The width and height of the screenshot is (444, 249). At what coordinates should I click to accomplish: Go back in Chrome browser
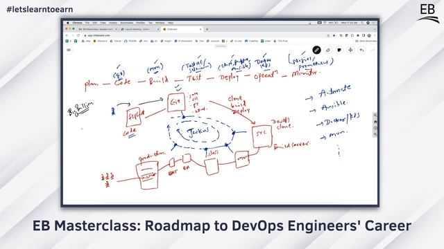coord(67,35)
